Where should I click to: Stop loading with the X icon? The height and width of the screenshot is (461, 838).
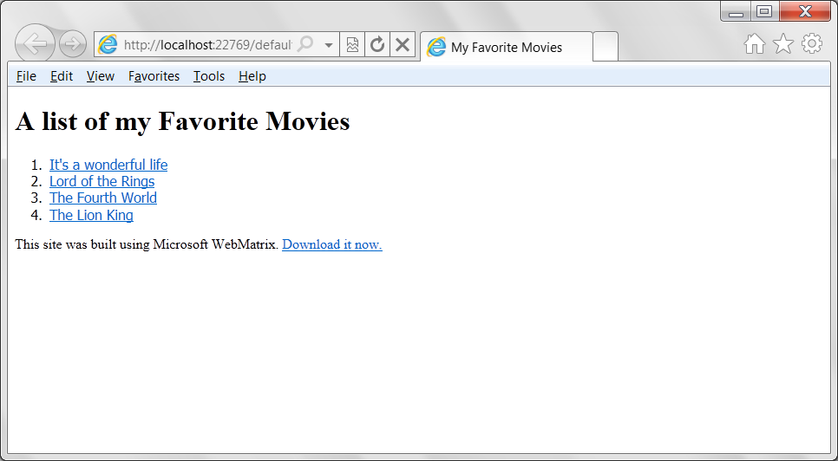[403, 45]
